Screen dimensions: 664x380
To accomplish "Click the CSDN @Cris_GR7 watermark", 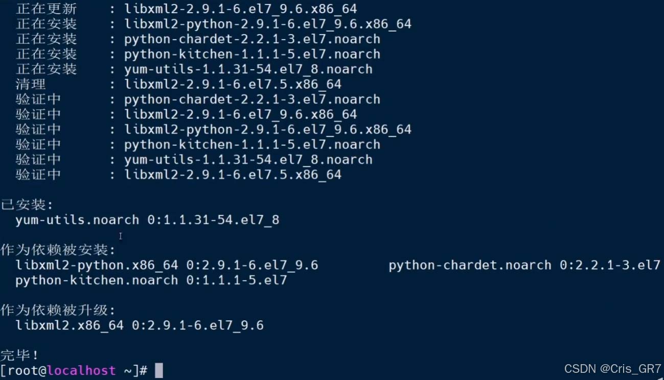I will (611, 369).
